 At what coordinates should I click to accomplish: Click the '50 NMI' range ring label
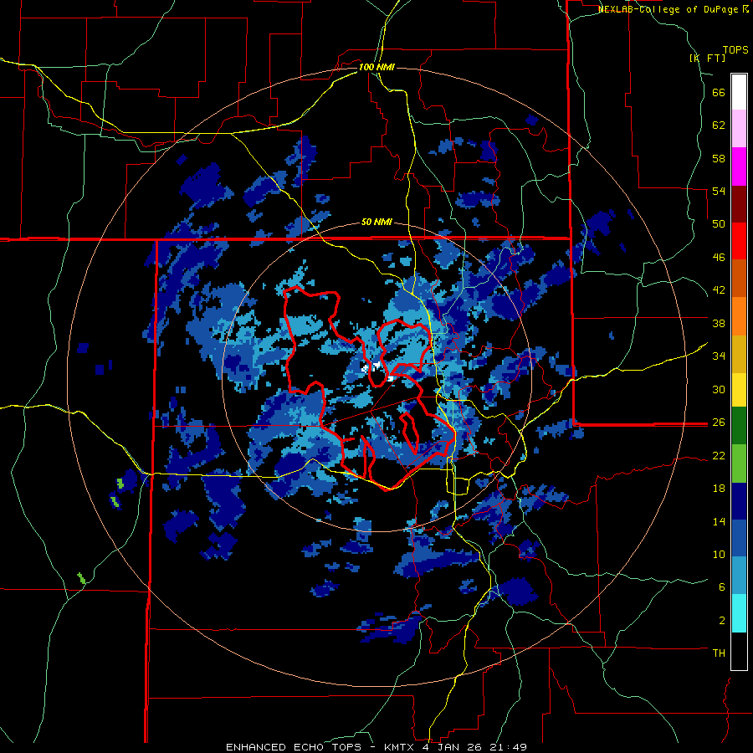coord(376,222)
